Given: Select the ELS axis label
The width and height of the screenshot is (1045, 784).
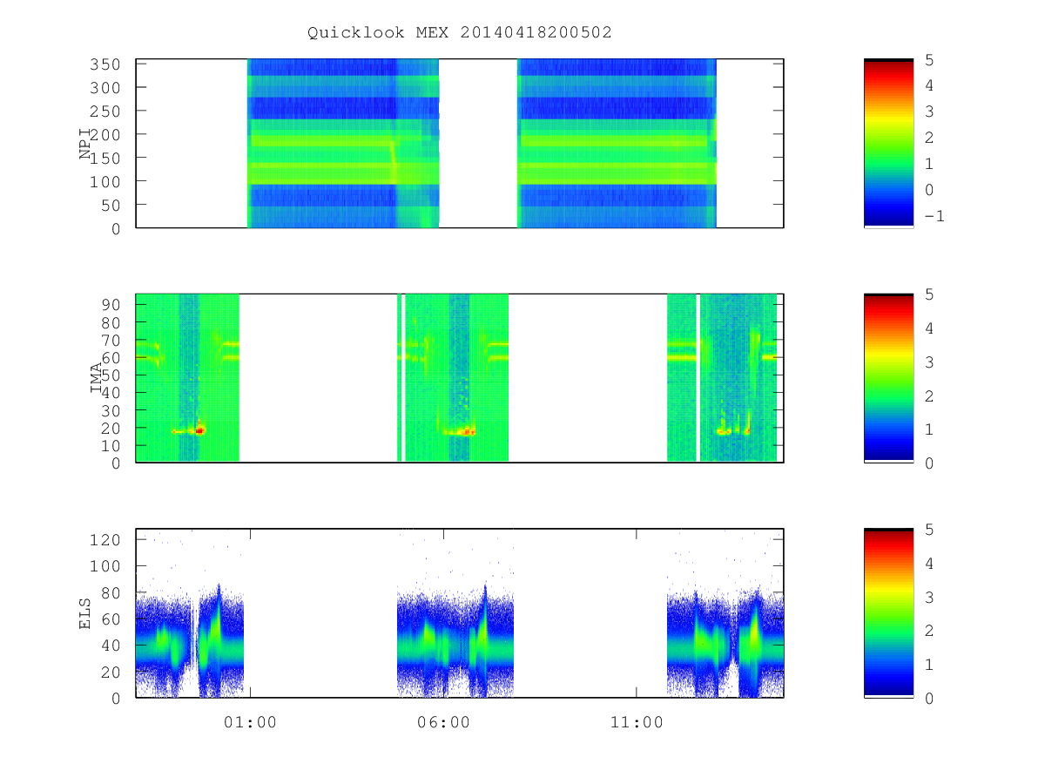Looking at the screenshot, I should (85, 613).
